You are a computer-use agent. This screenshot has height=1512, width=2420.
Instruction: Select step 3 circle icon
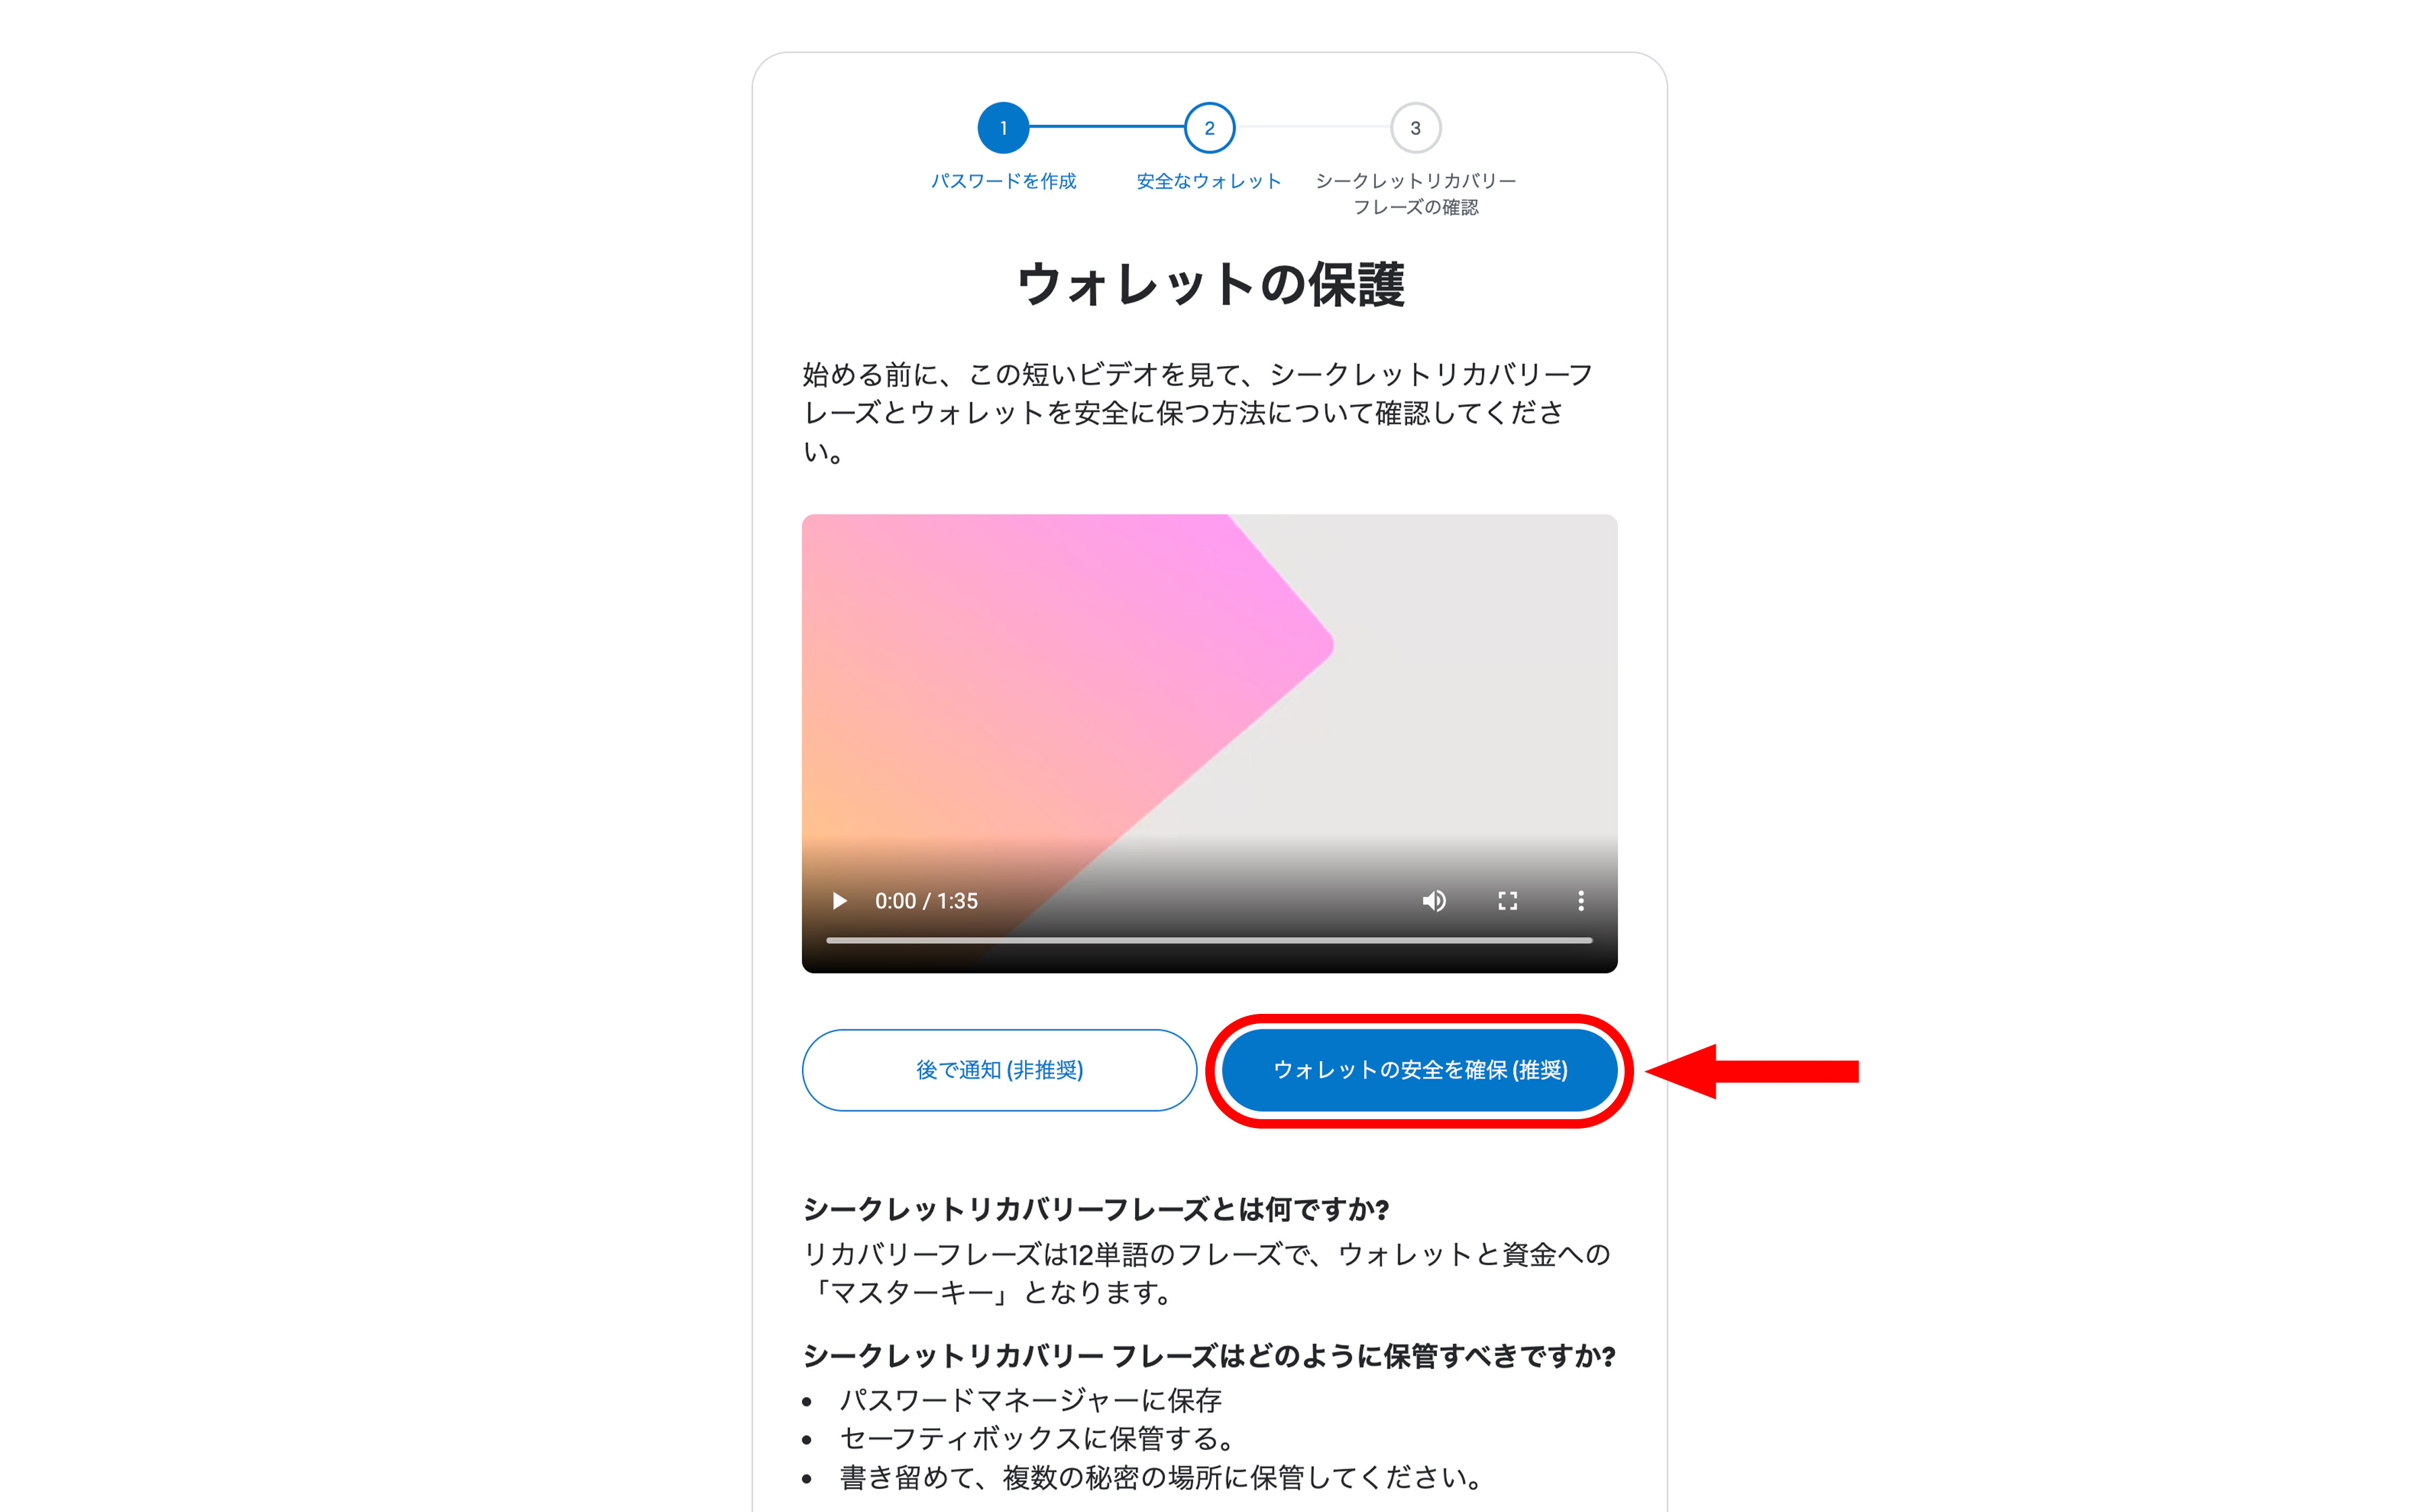[x=1415, y=128]
